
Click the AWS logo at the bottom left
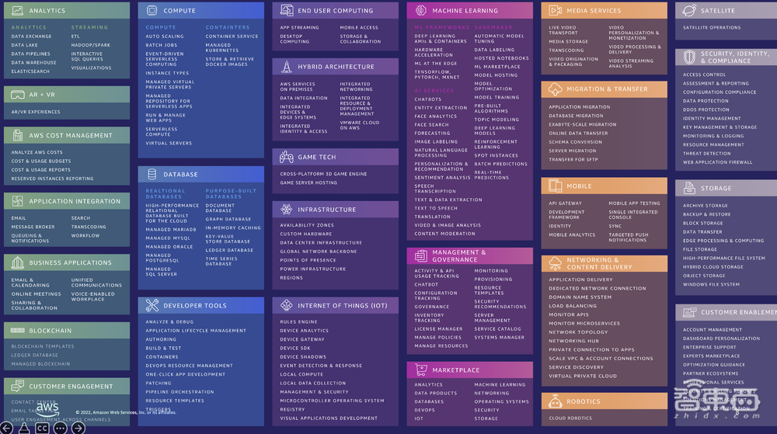tap(47, 408)
